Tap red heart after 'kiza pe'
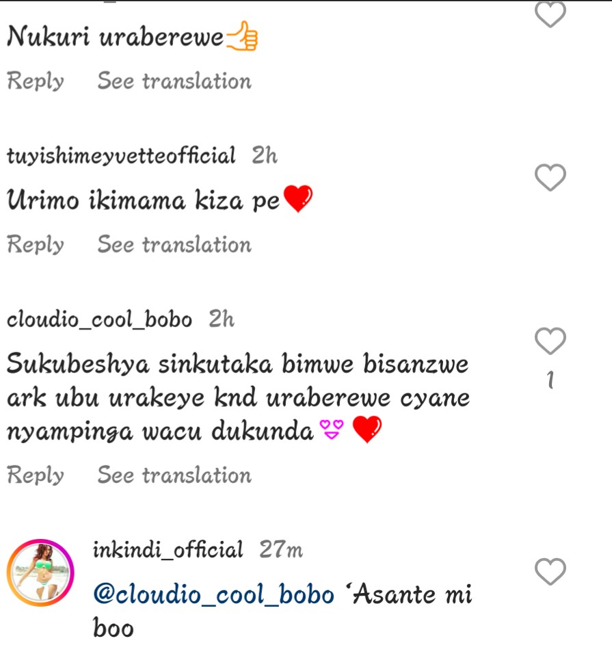The image size is (612, 645). click(x=298, y=198)
